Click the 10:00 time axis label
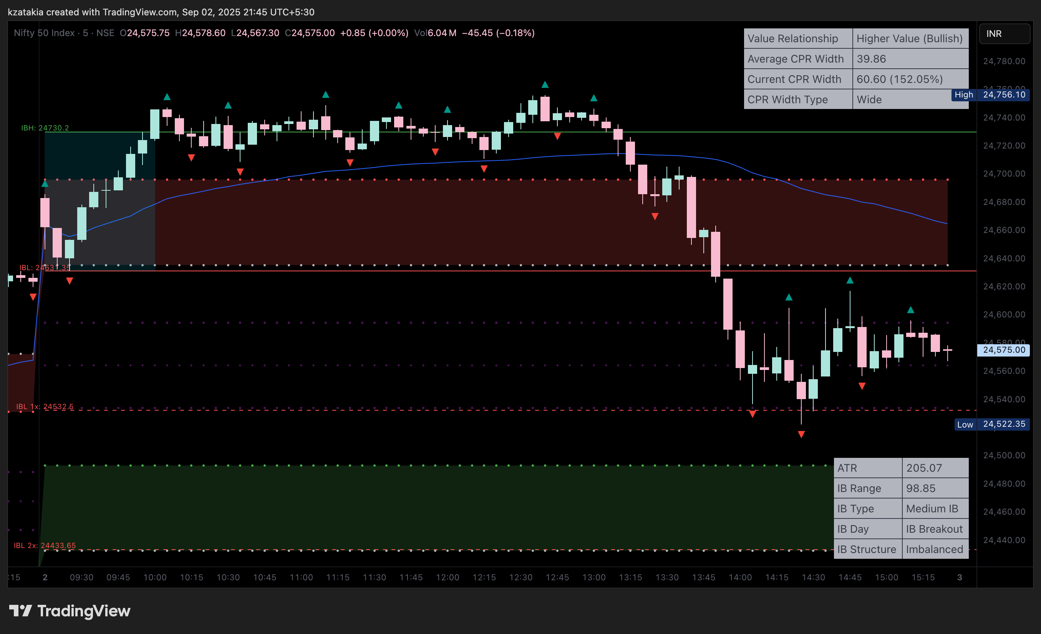This screenshot has height=634, width=1041. tap(155, 577)
